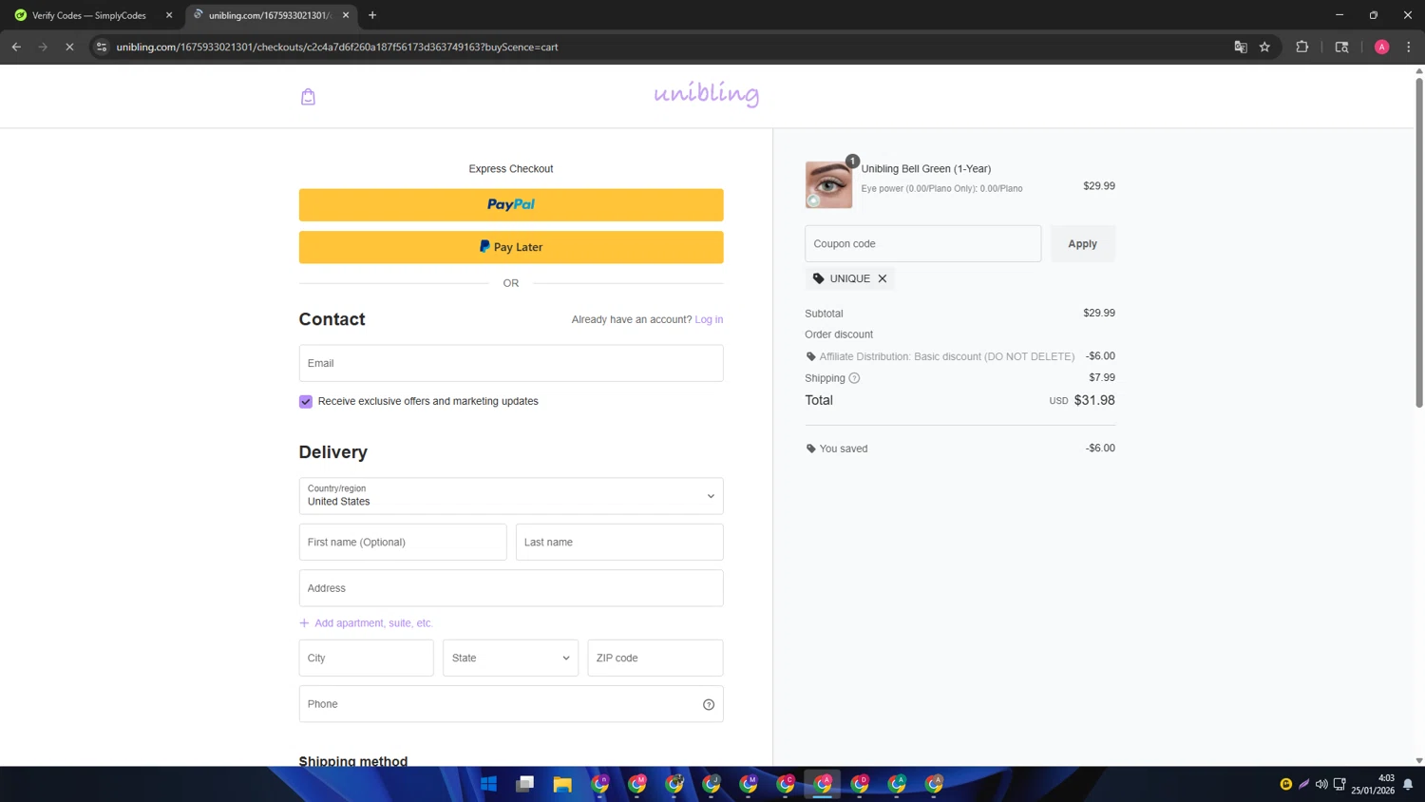Choose the Pay Later button
This screenshot has height=802, width=1425.
[511, 247]
